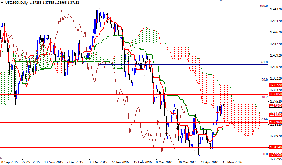Click the red 1.34140 price tag
The image size is (282, 165).
[275, 147]
